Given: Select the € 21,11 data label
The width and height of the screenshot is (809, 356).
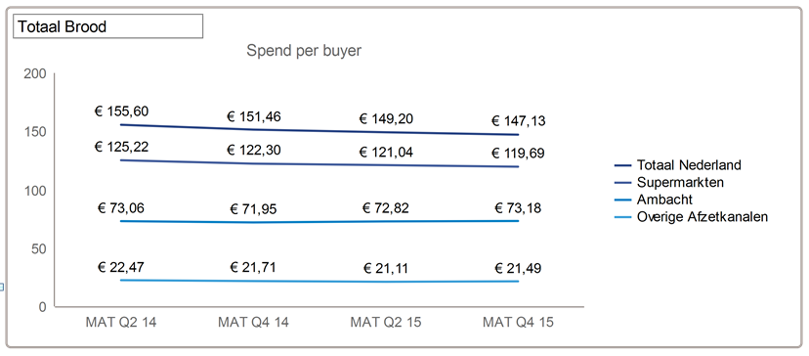Looking at the screenshot, I should click(386, 269).
